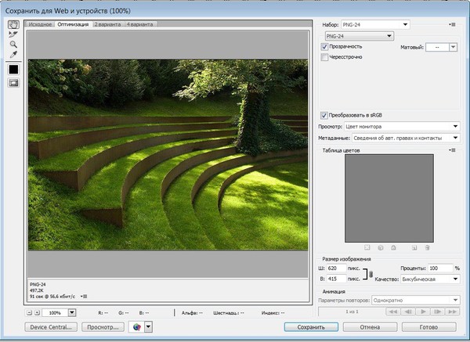The height and width of the screenshot is (342, 470).
Task: Switch to the 4 варианта tab
Action: (x=141, y=25)
